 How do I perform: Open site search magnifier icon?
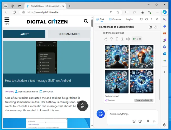pos(86,21)
